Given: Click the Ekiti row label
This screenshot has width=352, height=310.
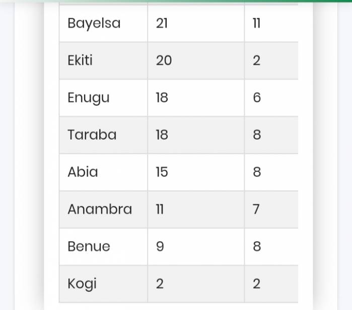Looking at the screenshot, I should [x=80, y=60].
